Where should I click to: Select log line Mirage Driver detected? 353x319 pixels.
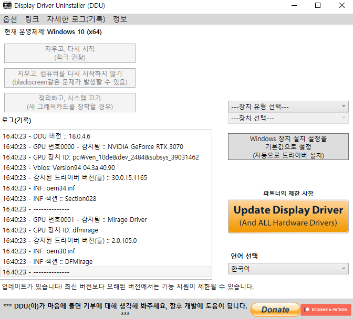106,220
